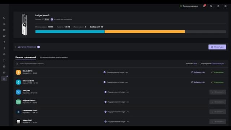Open the Сортировка sort dropdown
Screen dimensions: 231x130
coord(213,64)
